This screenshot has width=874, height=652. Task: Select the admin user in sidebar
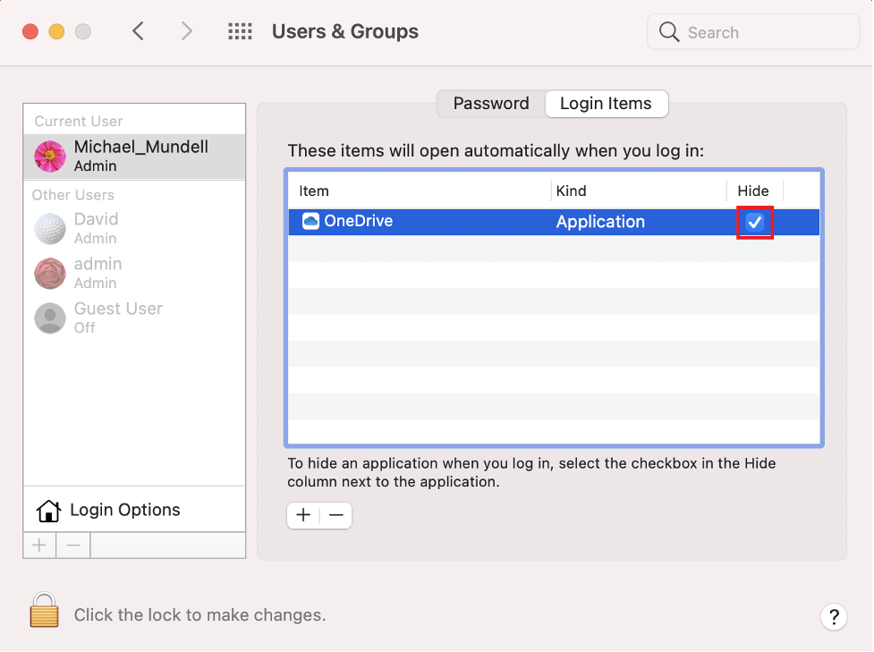pyautogui.click(x=97, y=273)
